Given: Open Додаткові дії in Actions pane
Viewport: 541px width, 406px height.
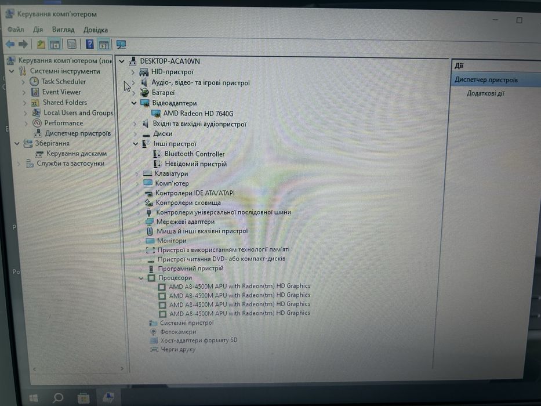Looking at the screenshot, I should tap(485, 93).
